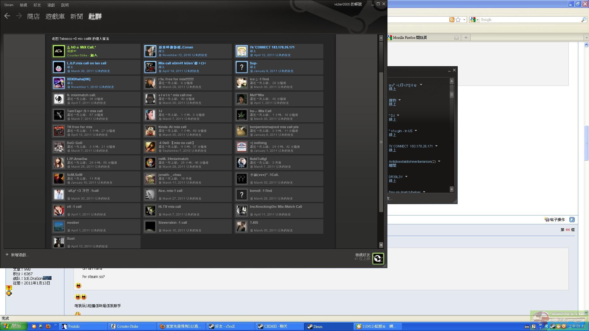Open the new tab plus button
Screen dimensions: 589x331
(x=466, y=37)
